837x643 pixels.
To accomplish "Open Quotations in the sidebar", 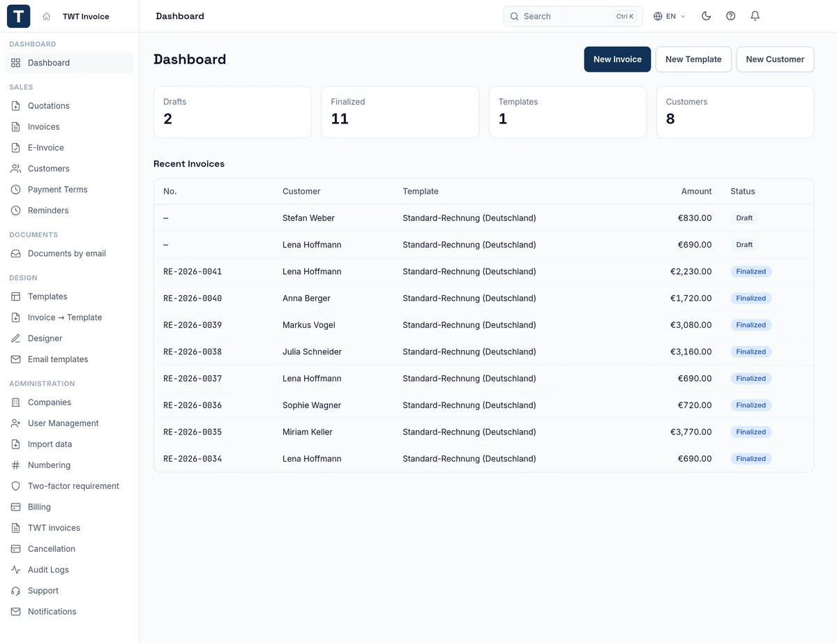I will click(x=70, y=106).
